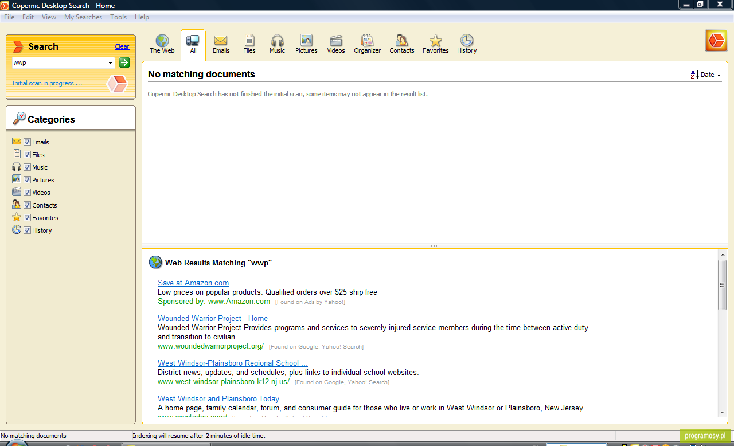Toggle the Pictures category checkbox
This screenshot has width=734, height=446.
pyautogui.click(x=27, y=179)
